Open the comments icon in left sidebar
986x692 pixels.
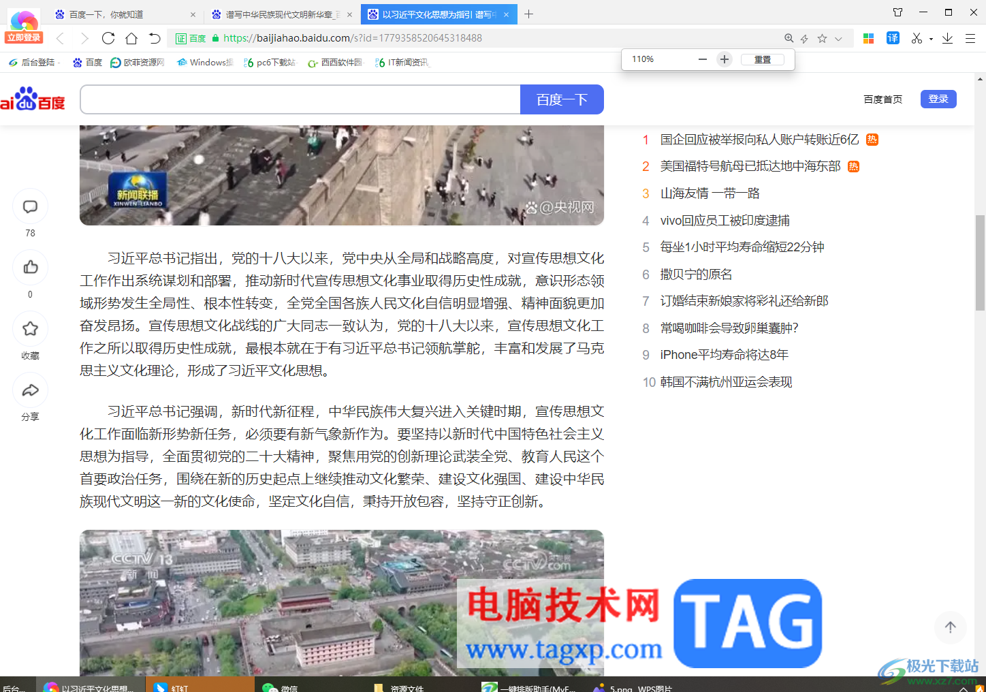(30, 206)
